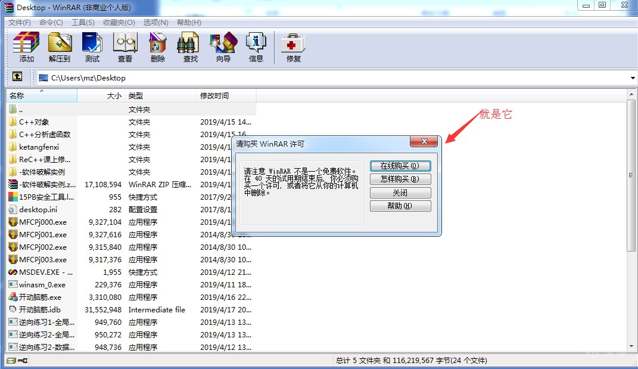The width and height of the screenshot is (638, 369).
Task: Open the 选项(N) menu
Action: (x=156, y=23)
